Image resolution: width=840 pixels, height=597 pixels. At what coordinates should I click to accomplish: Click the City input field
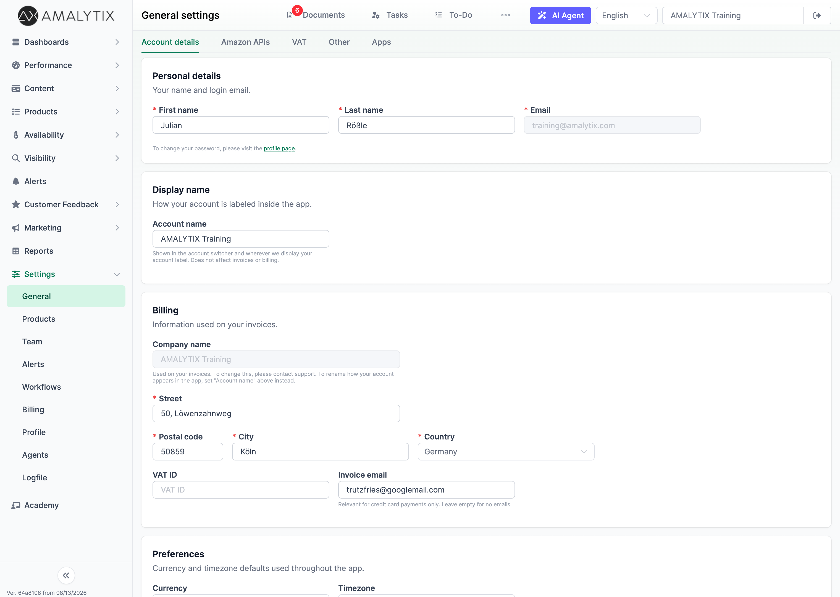coord(320,451)
